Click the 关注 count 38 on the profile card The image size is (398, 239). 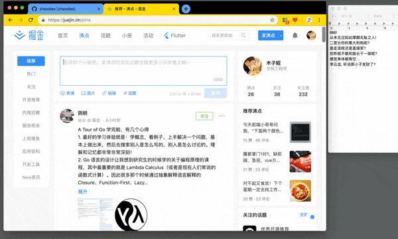click(277, 94)
